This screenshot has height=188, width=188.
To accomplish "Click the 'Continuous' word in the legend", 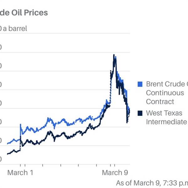I will pyautogui.click(x=165, y=93).
